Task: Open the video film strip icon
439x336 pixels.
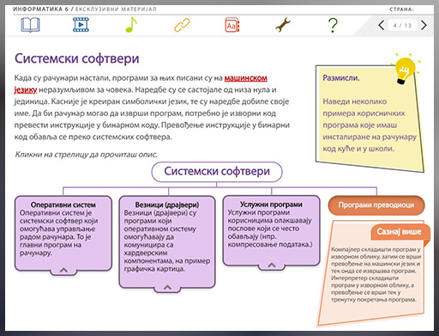Action: (81, 25)
